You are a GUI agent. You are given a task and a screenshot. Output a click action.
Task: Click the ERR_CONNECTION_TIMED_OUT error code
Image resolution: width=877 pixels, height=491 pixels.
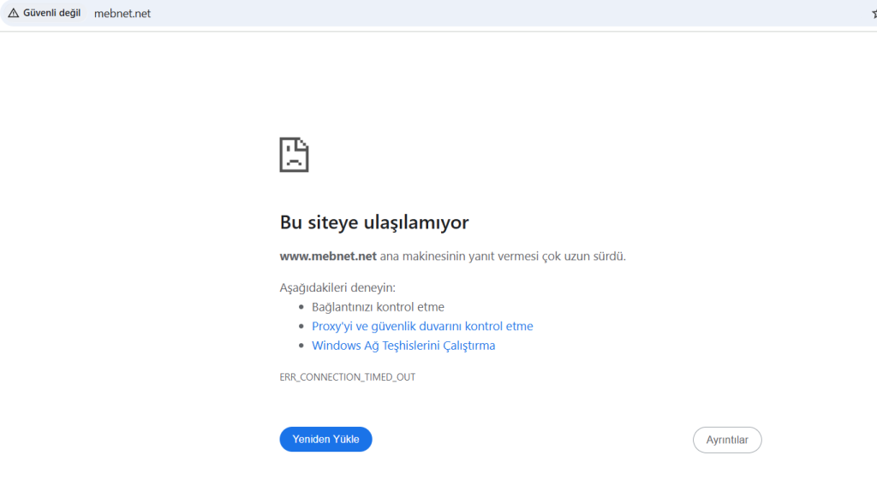pos(347,376)
